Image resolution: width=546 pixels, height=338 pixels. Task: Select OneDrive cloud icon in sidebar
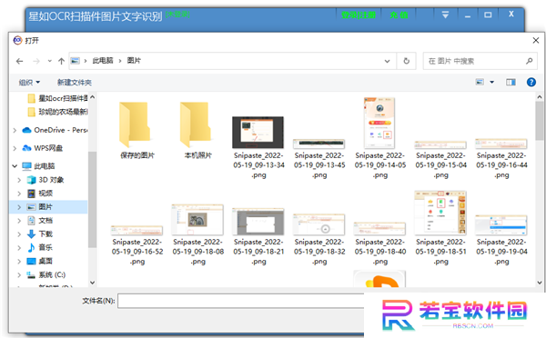click(26, 130)
